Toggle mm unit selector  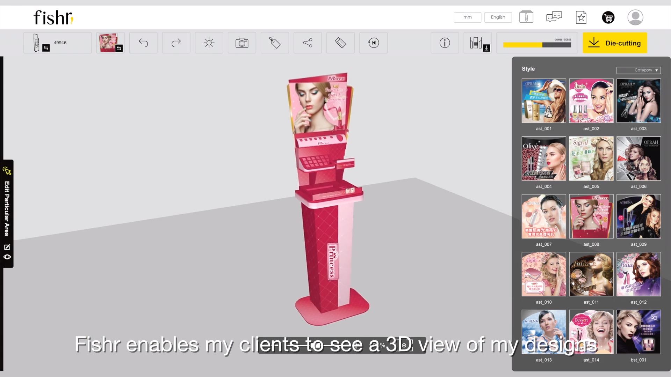tap(467, 17)
